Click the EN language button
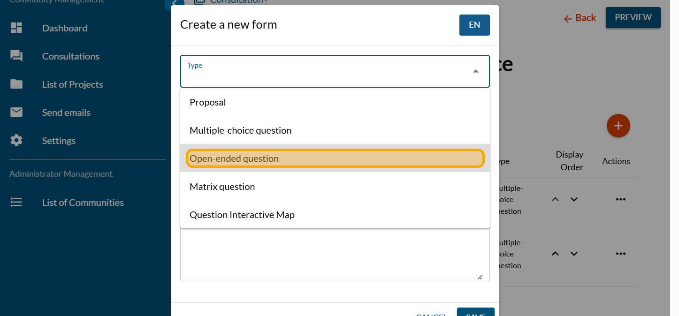Image resolution: width=679 pixels, height=316 pixels. tap(474, 25)
